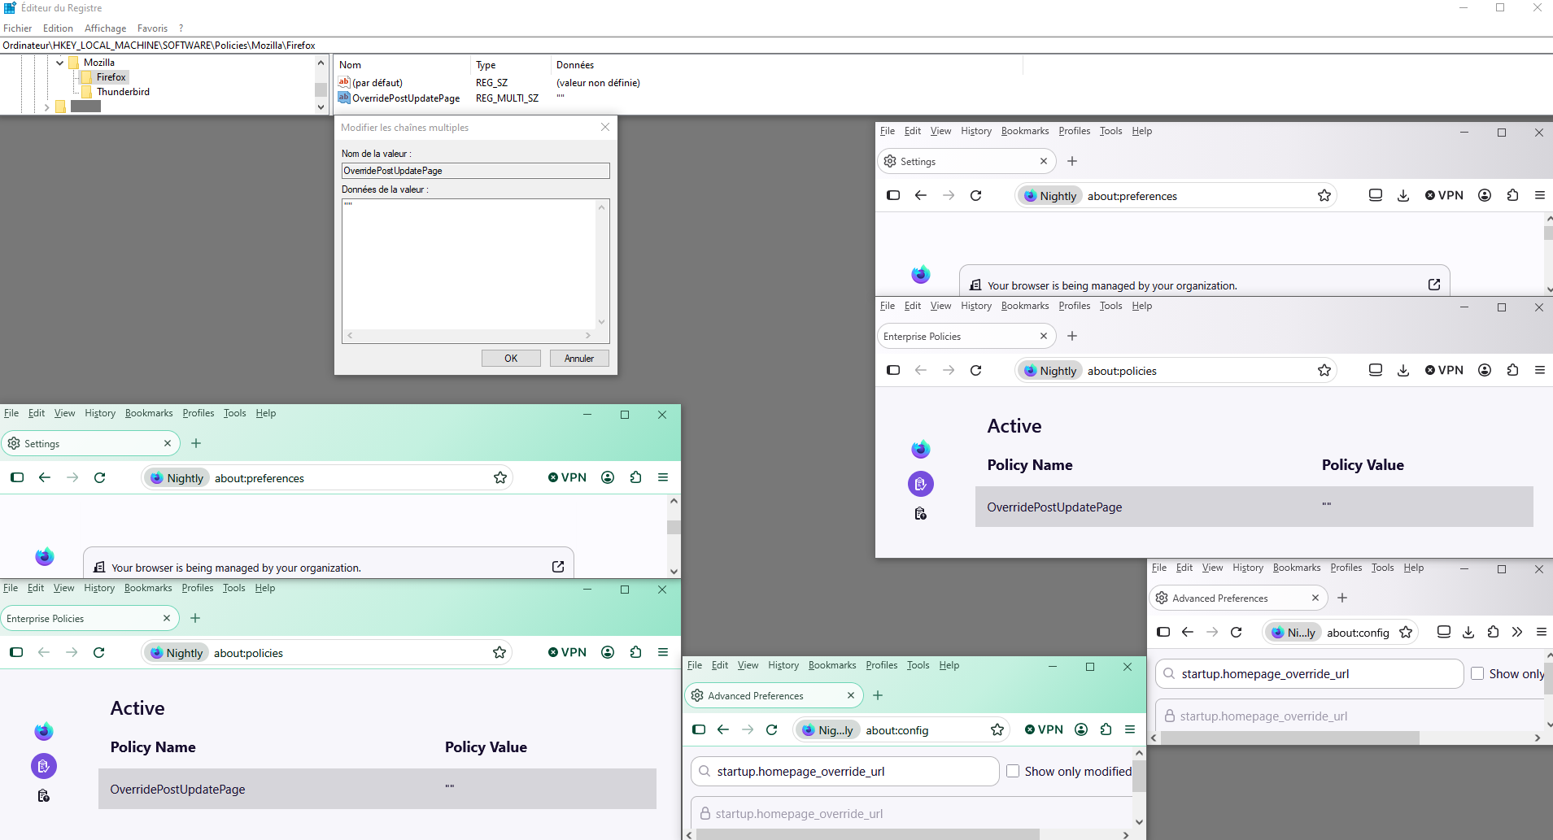Image resolution: width=1553 pixels, height=840 pixels.
Task: Open the application menu in the green Advanced Preferences window
Action: pyautogui.click(x=1130, y=729)
